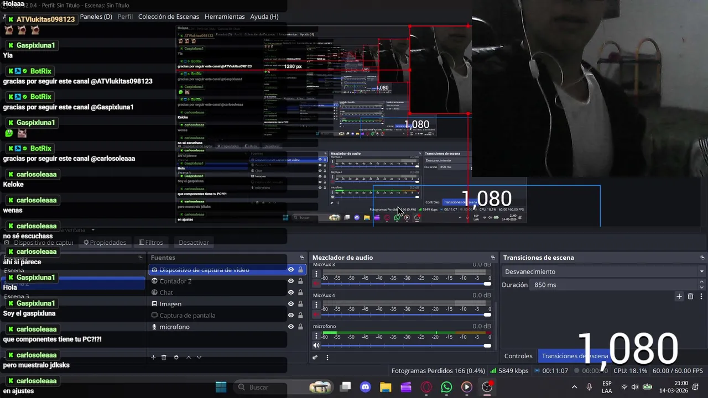Hide the microfono source
Screen dimensions: 708x398
point(291,327)
